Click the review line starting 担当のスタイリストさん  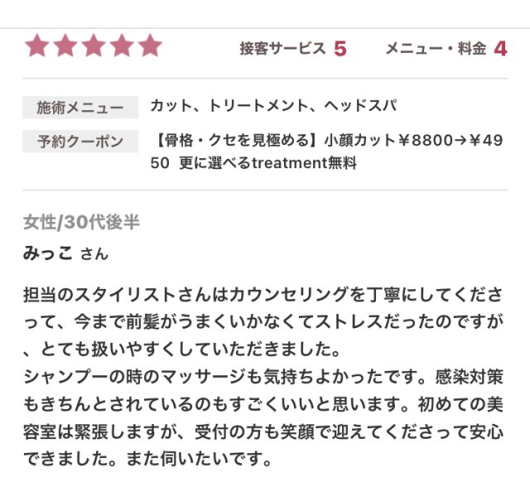tap(265, 296)
